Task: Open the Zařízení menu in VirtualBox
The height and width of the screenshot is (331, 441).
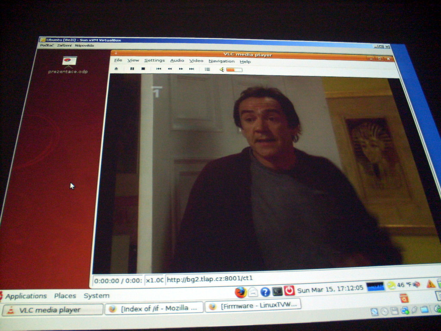Action: tap(64, 45)
